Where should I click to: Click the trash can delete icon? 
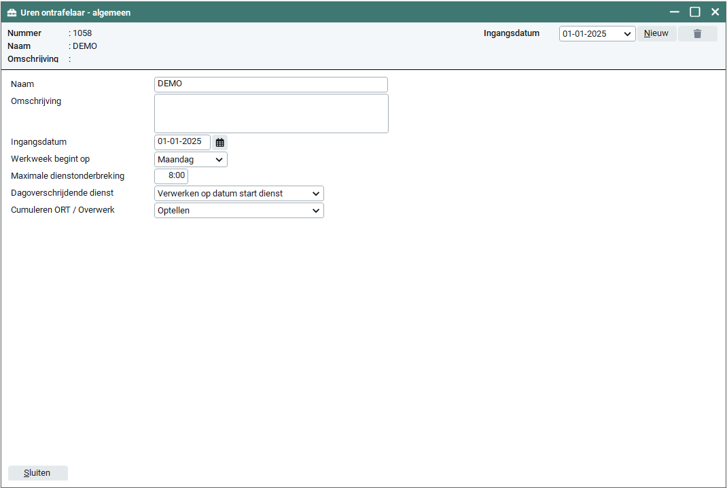pyautogui.click(x=697, y=34)
